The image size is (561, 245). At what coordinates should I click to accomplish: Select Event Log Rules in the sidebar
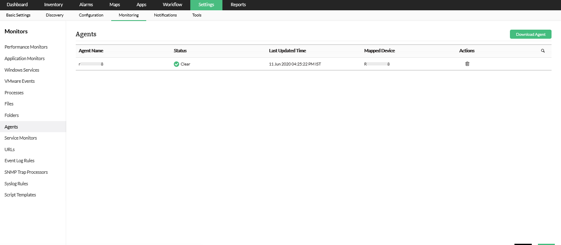click(19, 161)
